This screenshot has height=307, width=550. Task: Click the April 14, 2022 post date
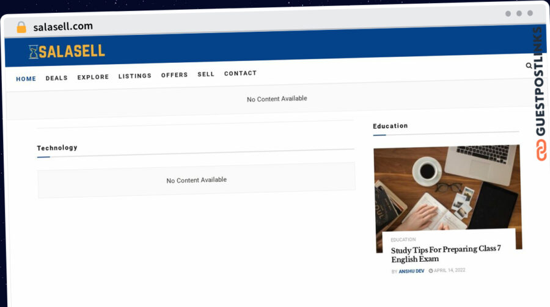[449, 270]
